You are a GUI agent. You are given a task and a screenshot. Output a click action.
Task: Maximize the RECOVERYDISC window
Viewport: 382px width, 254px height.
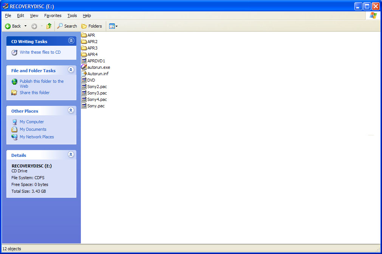367,6
